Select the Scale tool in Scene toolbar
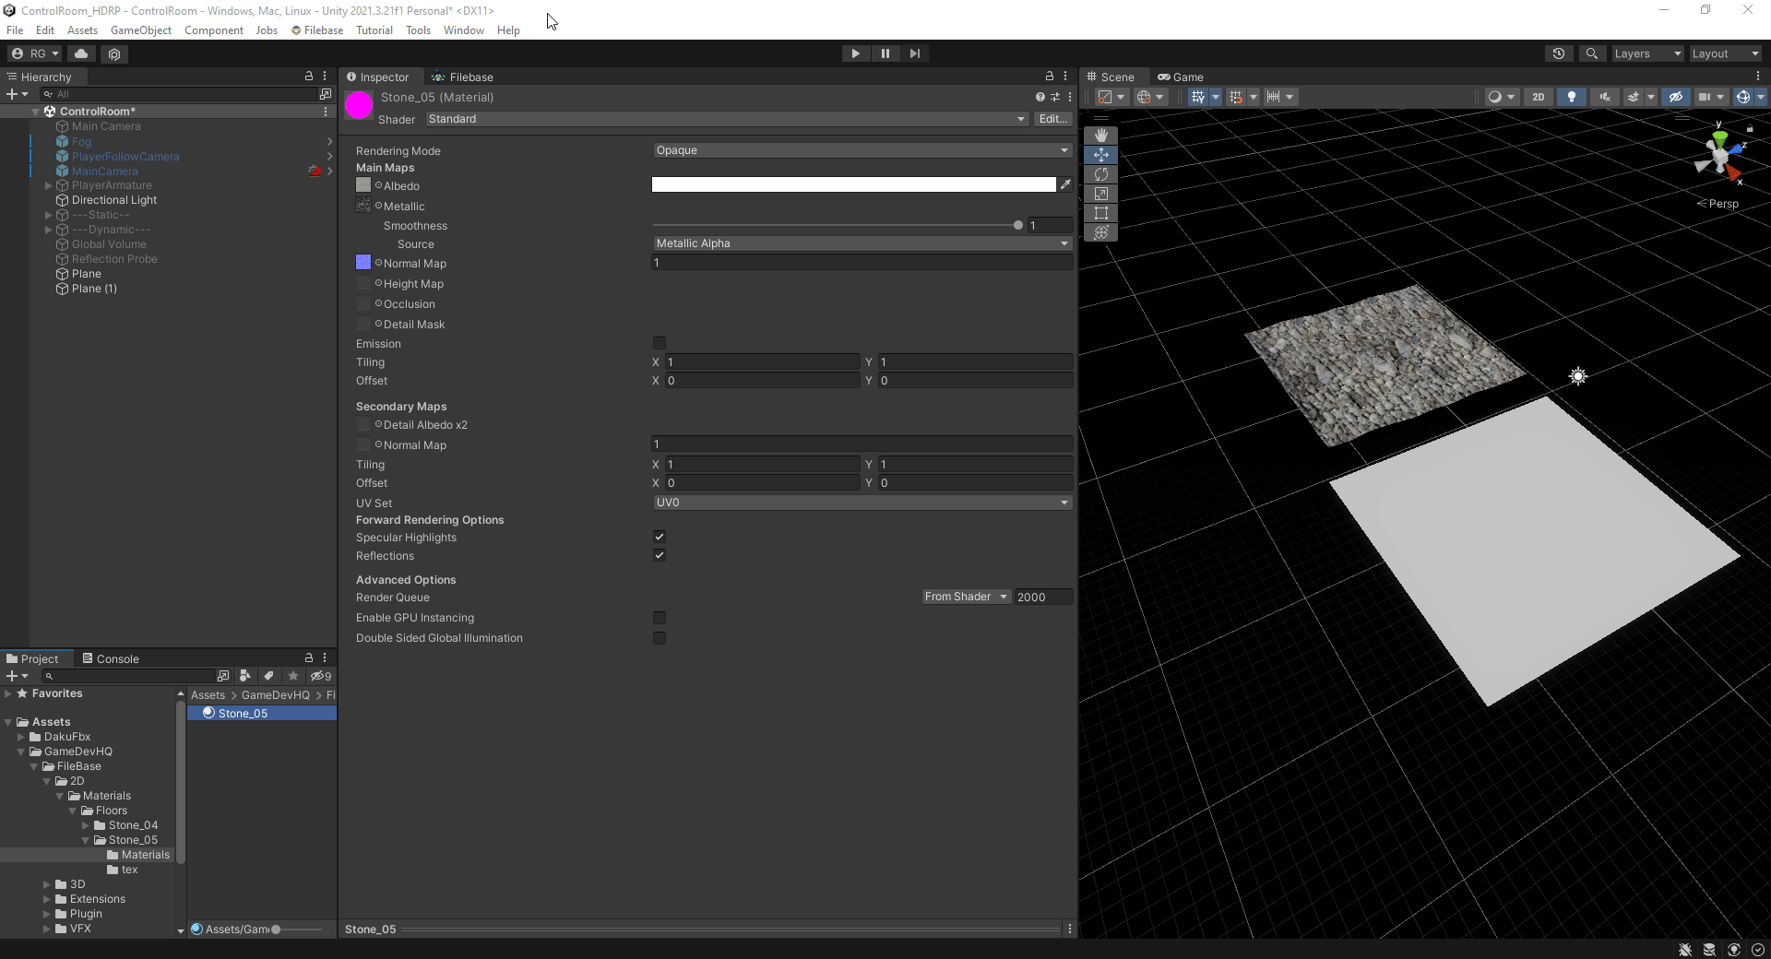The image size is (1771, 959). 1100,194
